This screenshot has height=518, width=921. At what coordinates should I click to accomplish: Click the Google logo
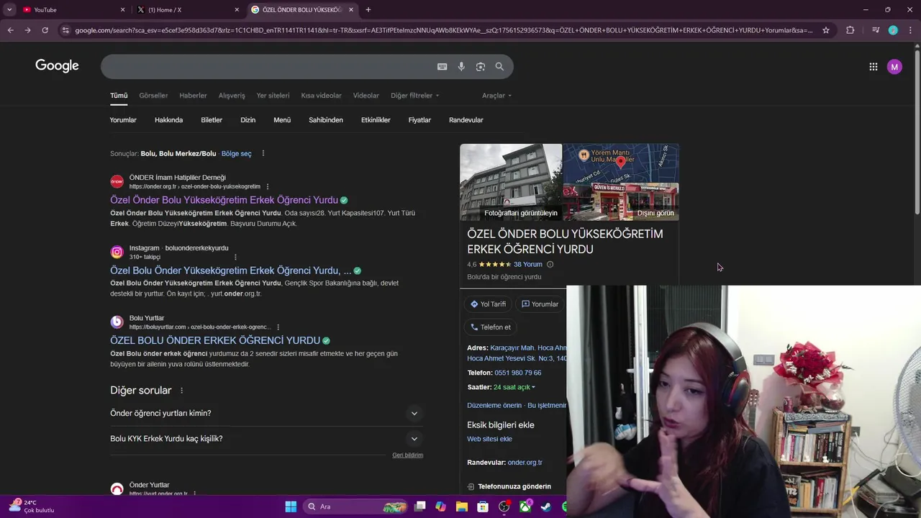(x=57, y=66)
